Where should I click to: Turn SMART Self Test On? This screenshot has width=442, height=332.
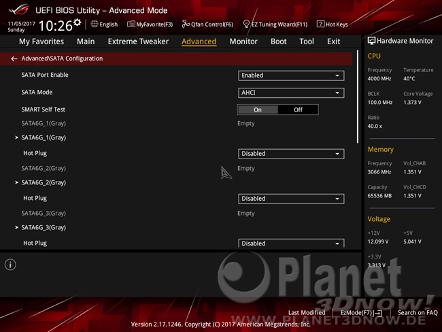(258, 110)
